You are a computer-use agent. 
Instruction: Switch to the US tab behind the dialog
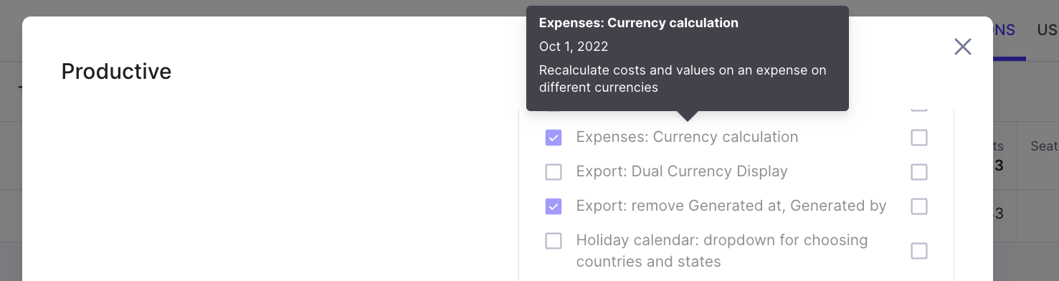pyautogui.click(x=1048, y=30)
